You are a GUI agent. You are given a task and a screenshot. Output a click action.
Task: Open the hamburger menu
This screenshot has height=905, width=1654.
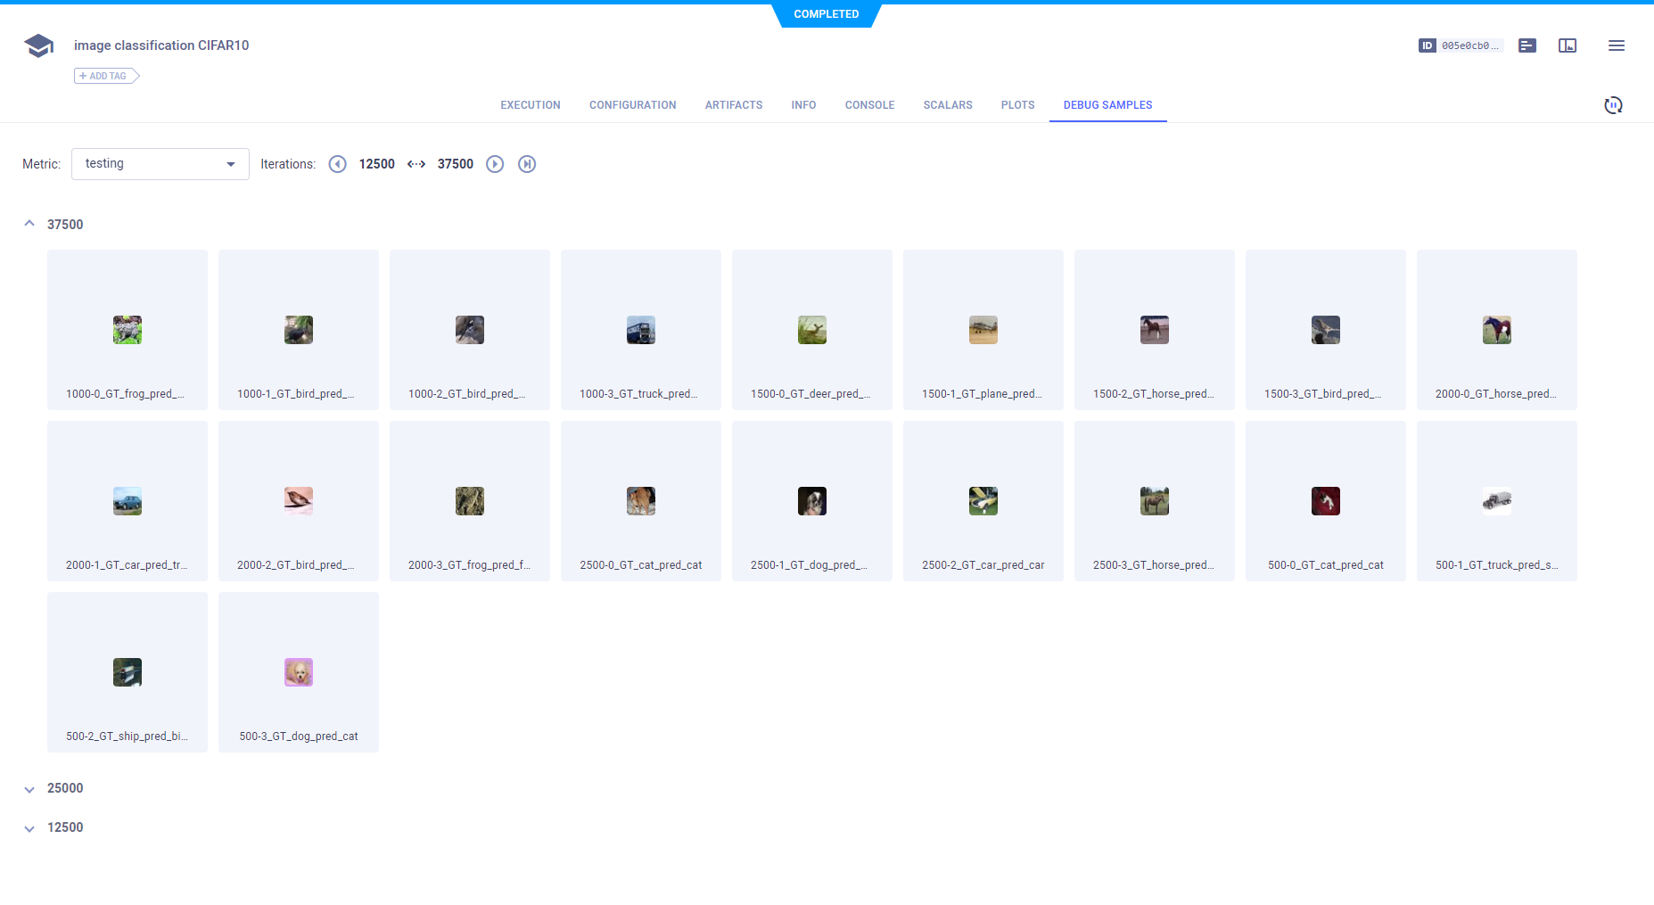click(x=1616, y=45)
